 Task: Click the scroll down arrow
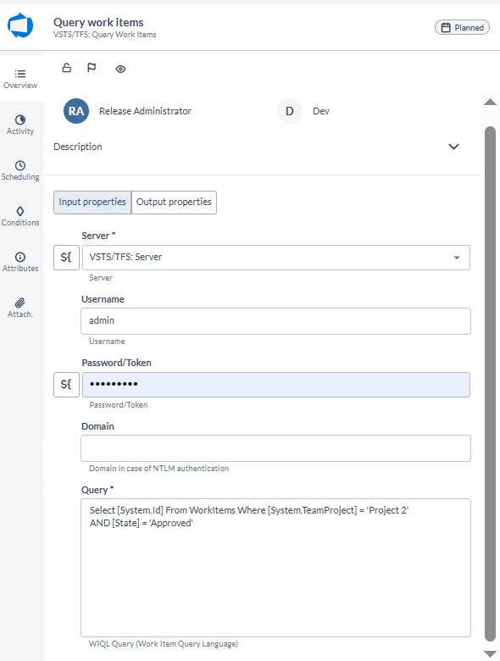coord(490,654)
